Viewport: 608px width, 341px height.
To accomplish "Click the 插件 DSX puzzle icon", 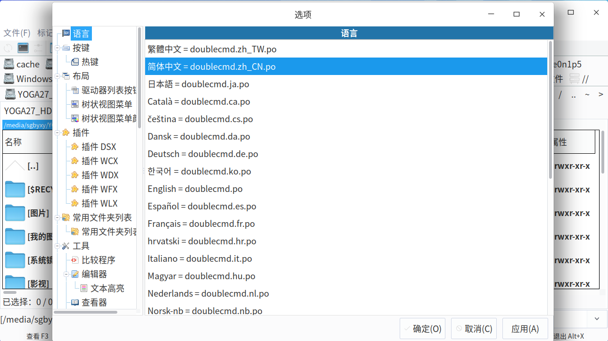I will pos(75,147).
